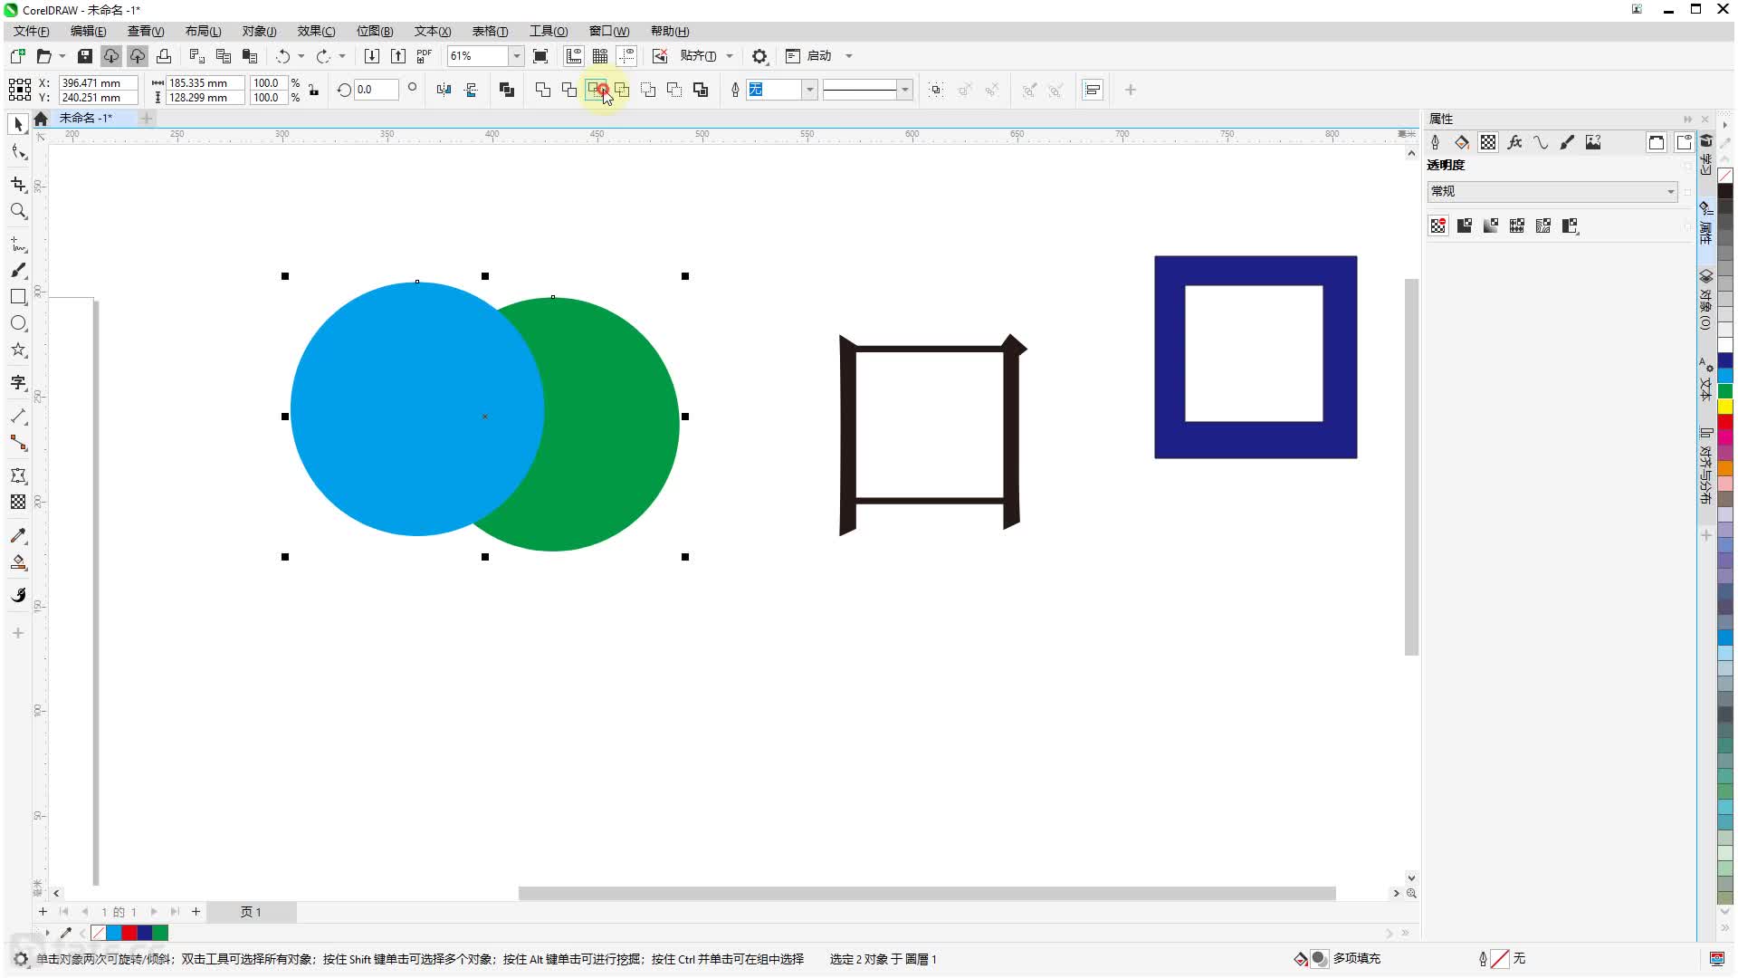Open the zoom level 61% dropdown

tap(516, 56)
